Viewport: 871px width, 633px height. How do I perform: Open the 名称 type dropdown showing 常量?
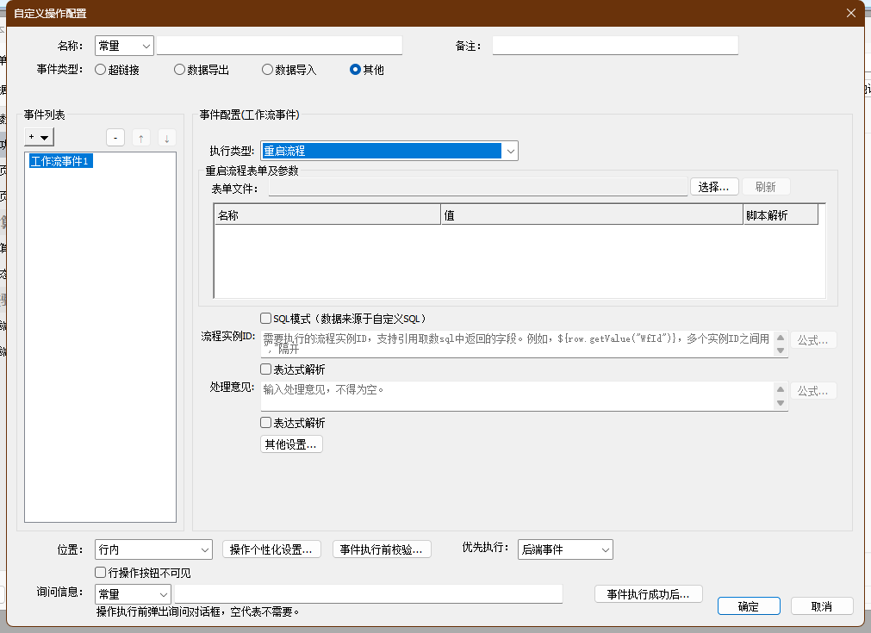(124, 46)
